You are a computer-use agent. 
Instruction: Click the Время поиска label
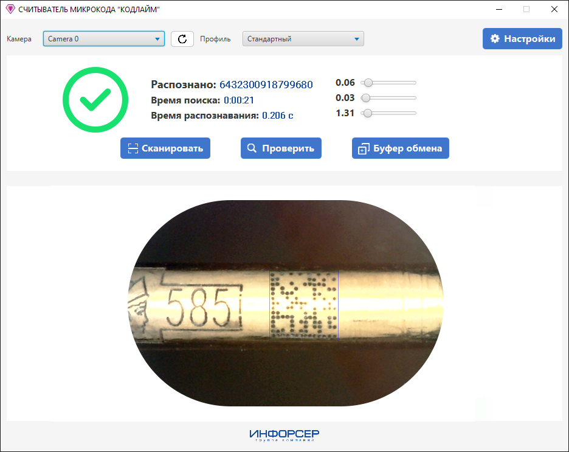185,100
